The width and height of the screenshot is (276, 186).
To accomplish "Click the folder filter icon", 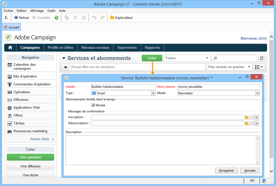I will pyautogui.click(x=65, y=67).
